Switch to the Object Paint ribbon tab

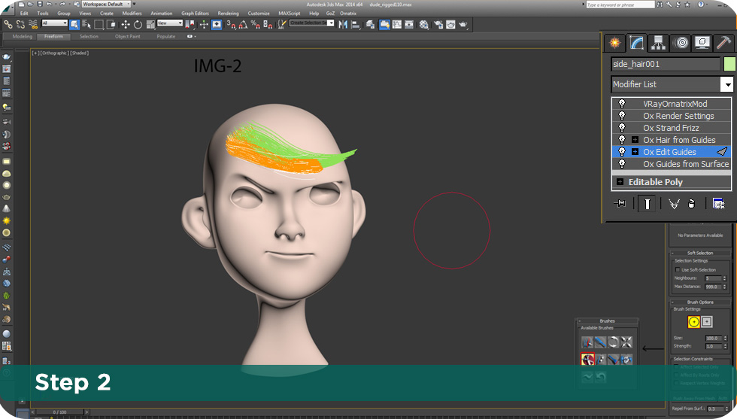pos(127,36)
